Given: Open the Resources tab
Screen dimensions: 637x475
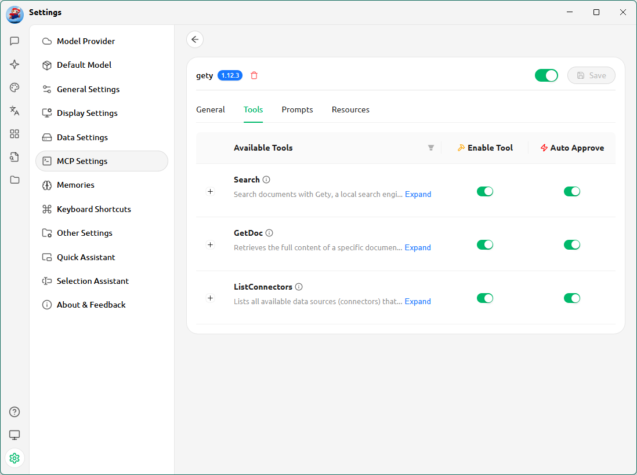Looking at the screenshot, I should click(x=350, y=109).
